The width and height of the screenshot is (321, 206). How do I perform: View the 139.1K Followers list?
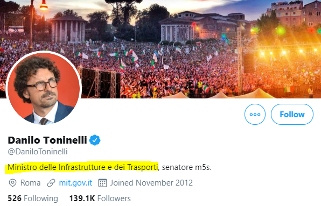point(100,198)
